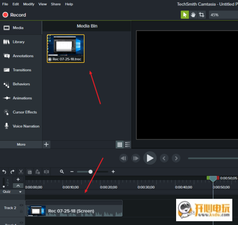238x225 pixels.
Task: Open the Edit menu
Action: (x=16, y=4)
